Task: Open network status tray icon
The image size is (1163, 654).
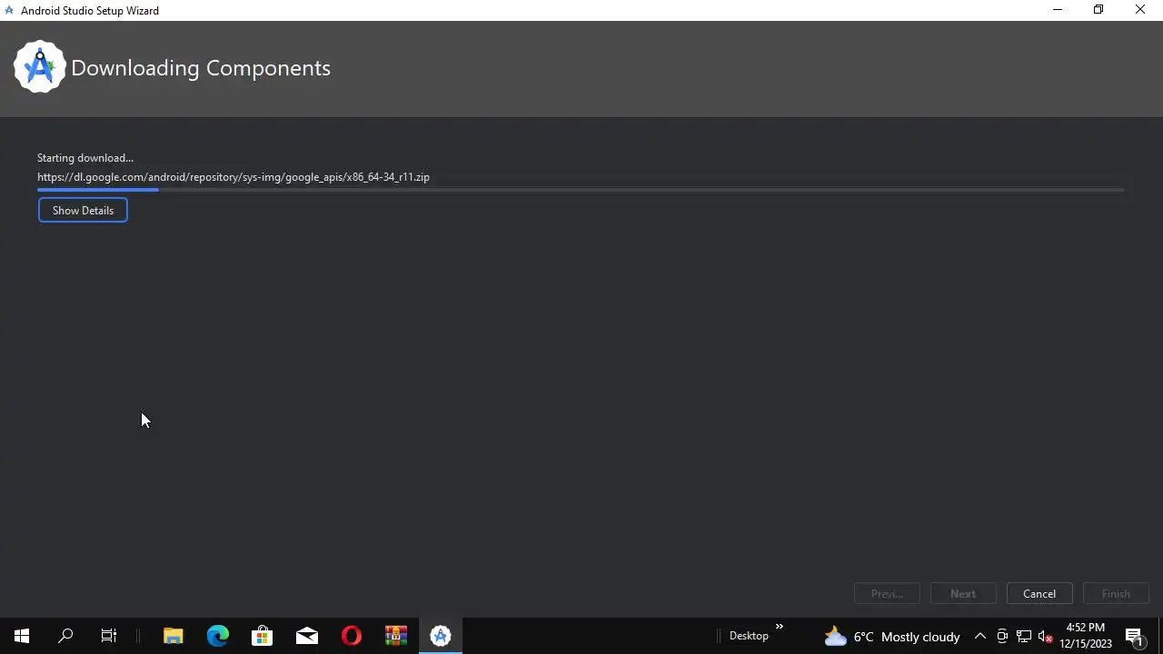Action: click(x=1024, y=636)
